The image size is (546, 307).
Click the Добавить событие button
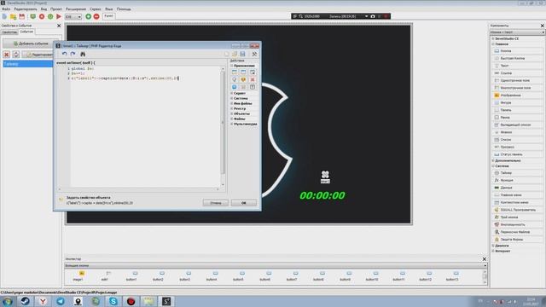[31, 43]
